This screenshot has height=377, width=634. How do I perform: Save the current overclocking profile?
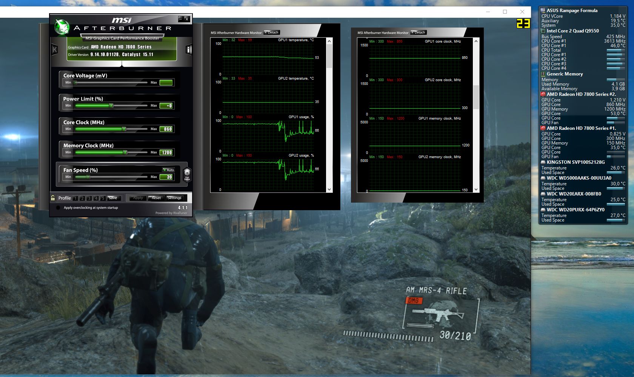click(x=113, y=198)
